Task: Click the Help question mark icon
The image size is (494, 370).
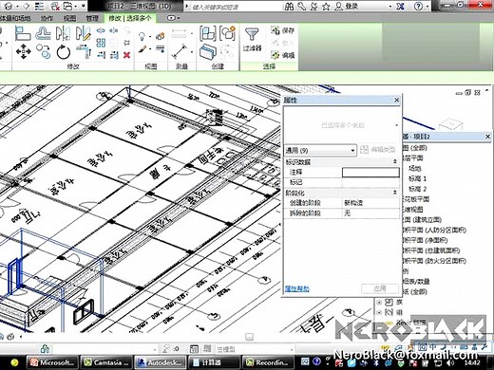Action: tap(418, 7)
